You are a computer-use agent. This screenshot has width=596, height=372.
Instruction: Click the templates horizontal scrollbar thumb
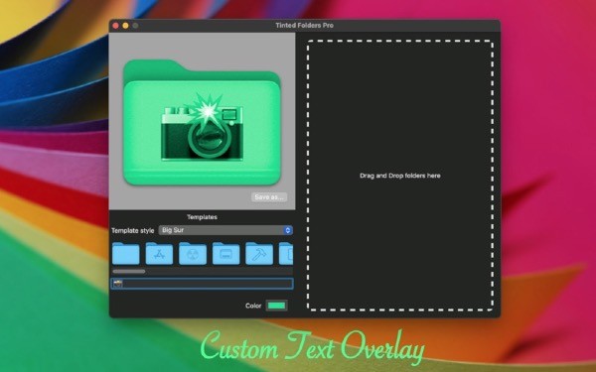click(x=129, y=272)
